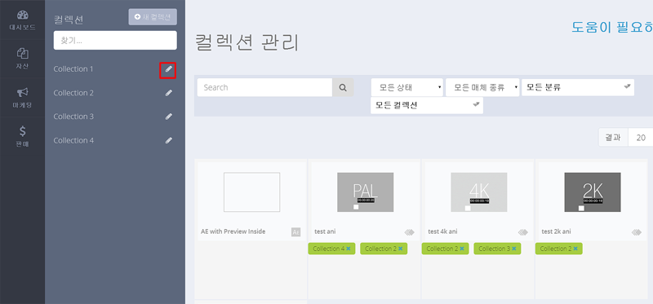Screen dimensions: 653x304
Task: Remove Collection 3 tag from test 4k ani
Action: [514, 249]
